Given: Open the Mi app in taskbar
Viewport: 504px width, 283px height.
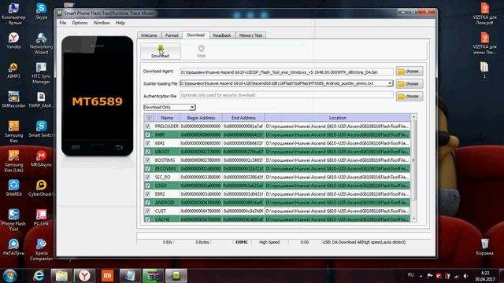Looking at the screenshot, I should [107, 276].
